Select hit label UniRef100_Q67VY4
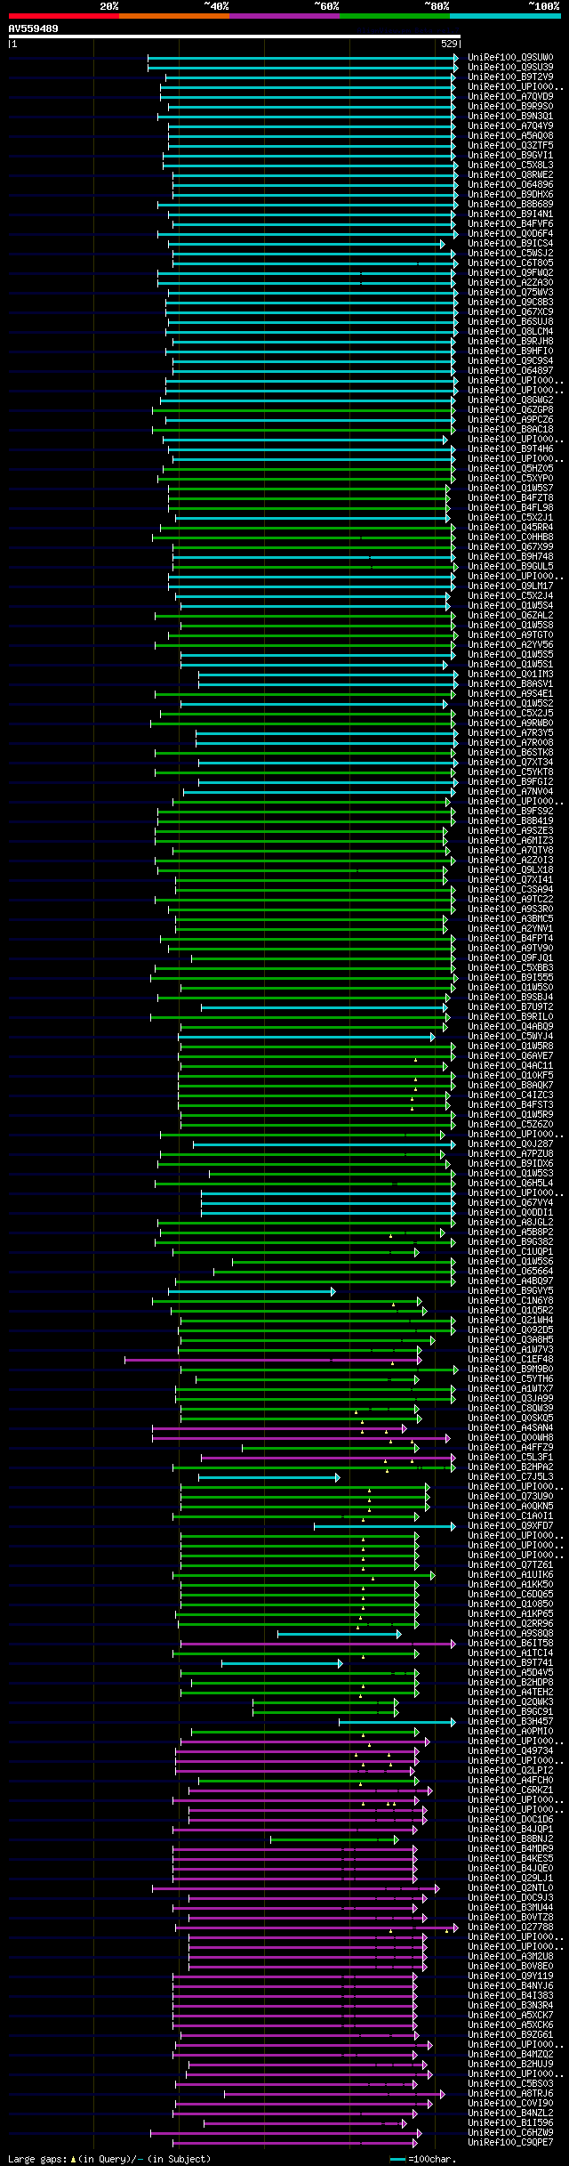 (510, 1203)
